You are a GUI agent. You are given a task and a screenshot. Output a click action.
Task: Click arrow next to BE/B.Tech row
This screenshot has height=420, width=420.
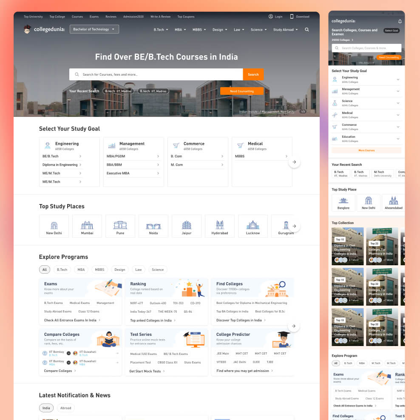tap(80, 156)
